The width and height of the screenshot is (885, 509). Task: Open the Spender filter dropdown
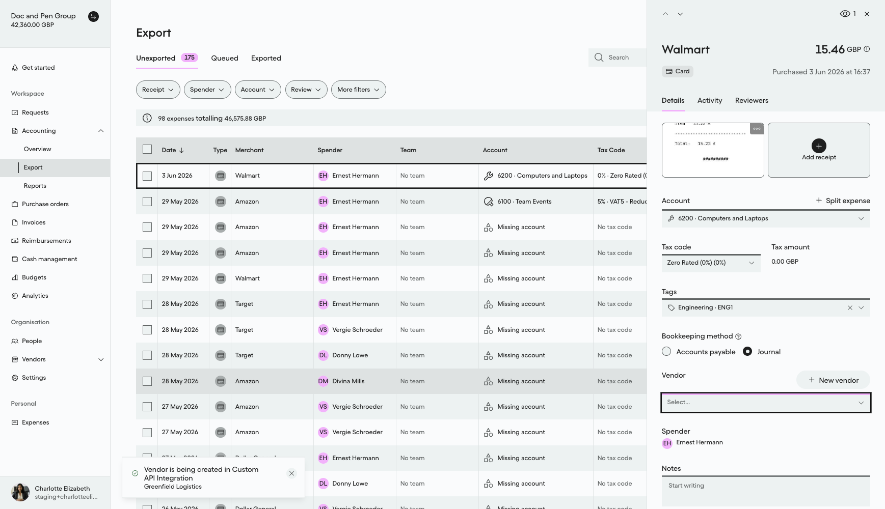pos(207,90)
